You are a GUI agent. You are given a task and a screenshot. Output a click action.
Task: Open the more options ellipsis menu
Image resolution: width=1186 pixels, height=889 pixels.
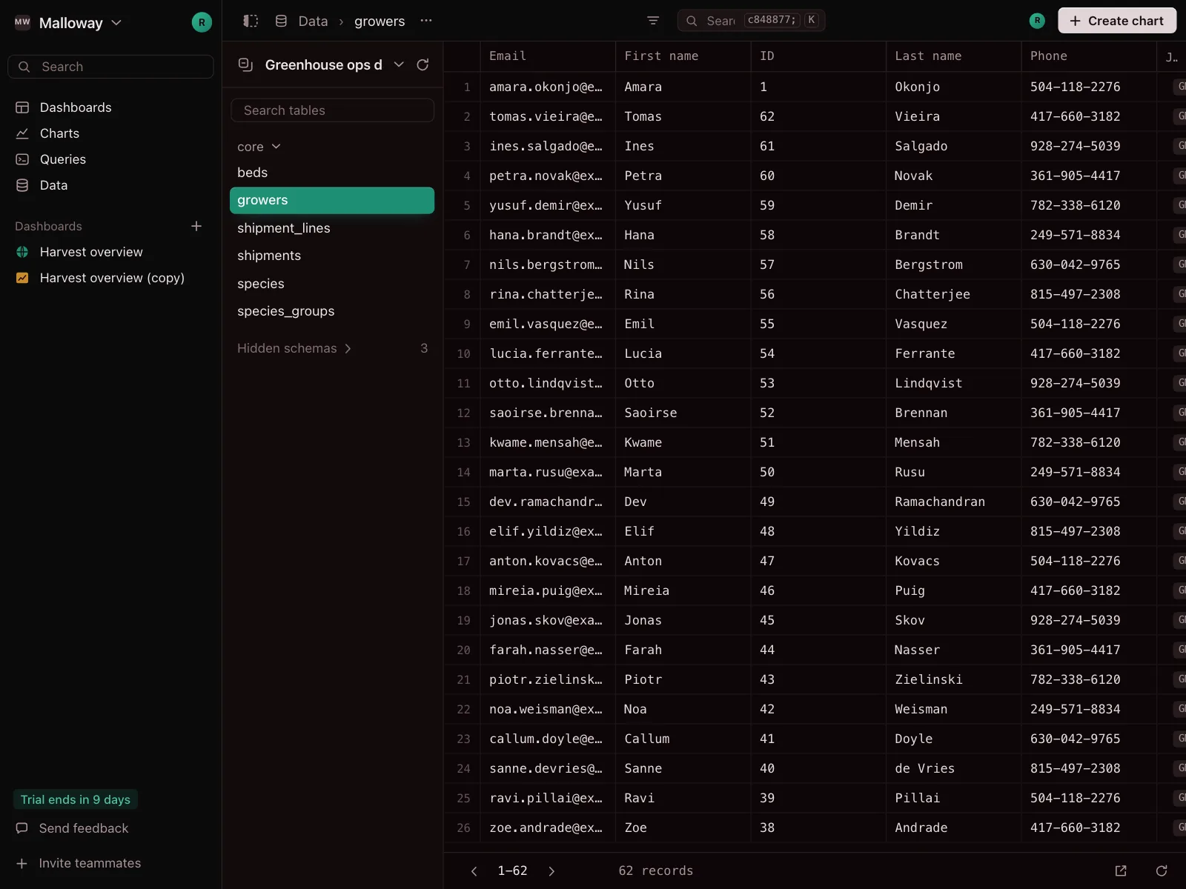pyautogui.click(x=425, y=21)
